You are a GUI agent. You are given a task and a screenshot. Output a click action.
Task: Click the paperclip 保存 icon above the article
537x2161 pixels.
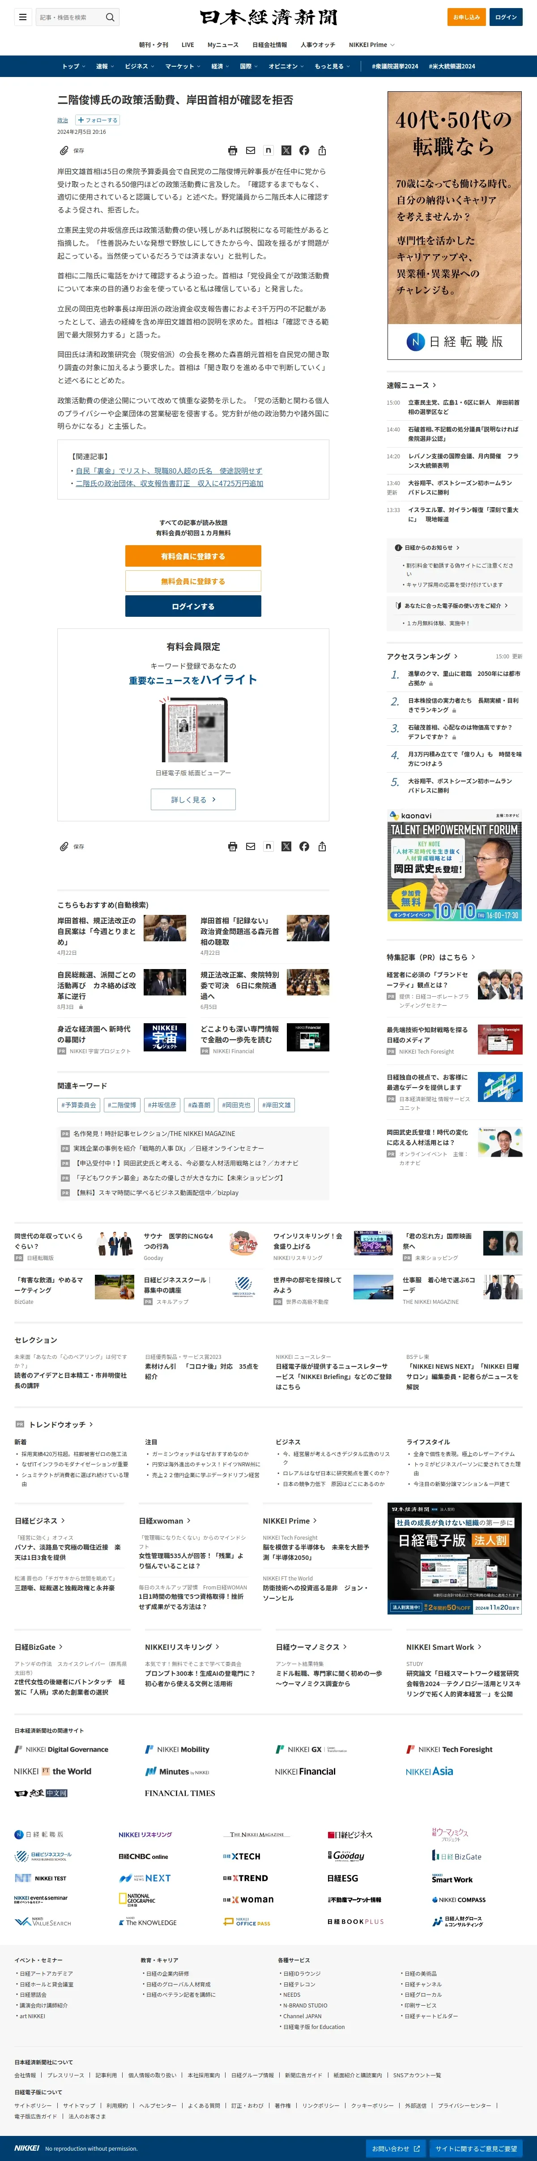point(64,150)
